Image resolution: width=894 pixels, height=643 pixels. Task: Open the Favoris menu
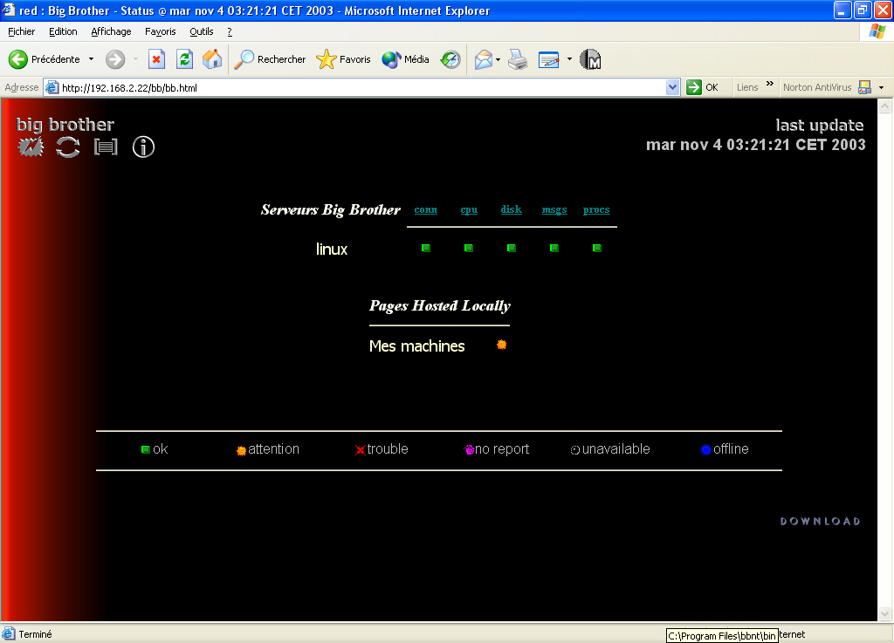coord(160,31)
